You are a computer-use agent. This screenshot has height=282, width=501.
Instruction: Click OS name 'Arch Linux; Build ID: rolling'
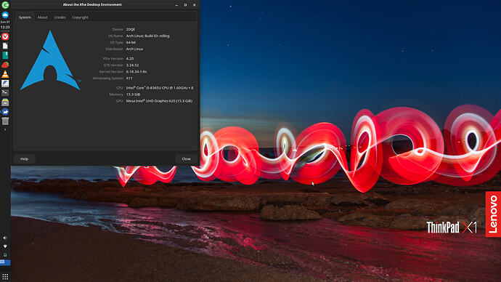click(x=147, y=36)
